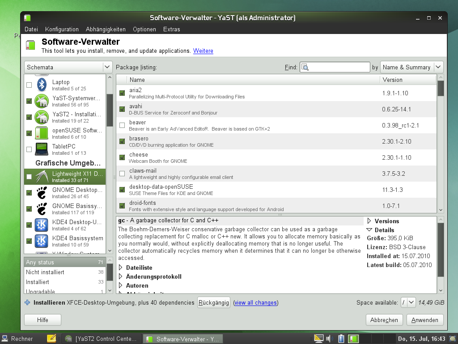Select the TabletPC pattern icon
The image size is (458, 344).
[42, 149]
